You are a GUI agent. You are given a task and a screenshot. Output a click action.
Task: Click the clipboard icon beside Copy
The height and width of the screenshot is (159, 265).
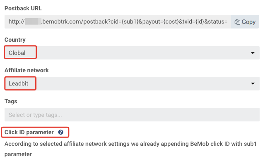point(237,22)
